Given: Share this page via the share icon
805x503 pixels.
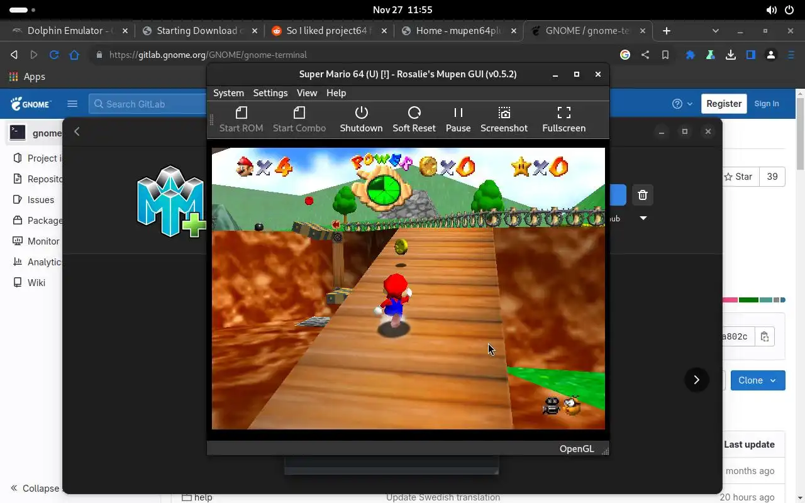Looking at the screenshot, I should coord(645,55).
